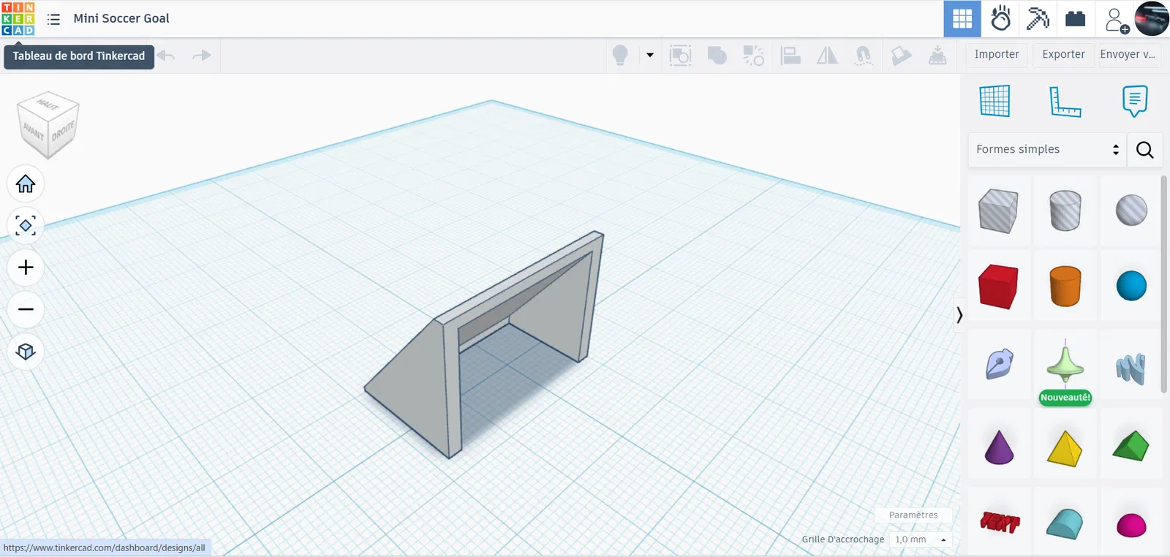Click the tilted-plane icon in the toolbar

[901, 56]
